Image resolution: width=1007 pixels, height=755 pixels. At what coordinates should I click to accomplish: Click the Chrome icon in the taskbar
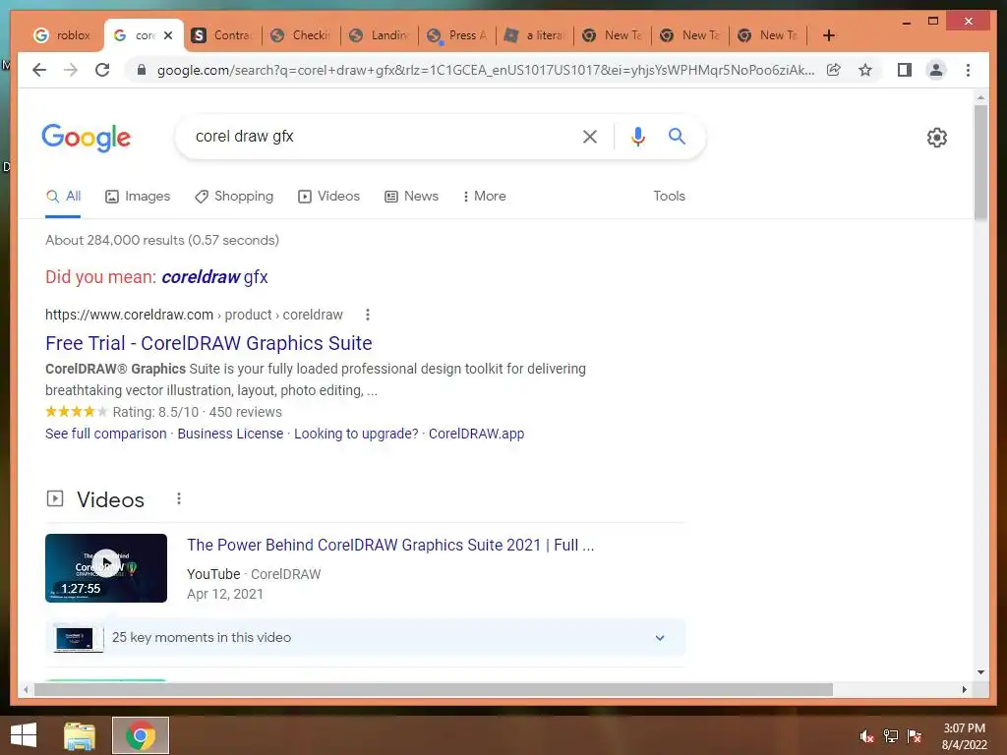pos(141,735)
